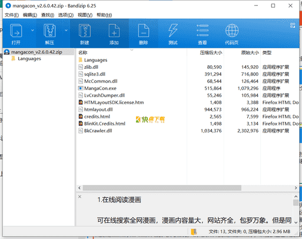
Task: Select the credits.html file row
Action: [188, 117]
